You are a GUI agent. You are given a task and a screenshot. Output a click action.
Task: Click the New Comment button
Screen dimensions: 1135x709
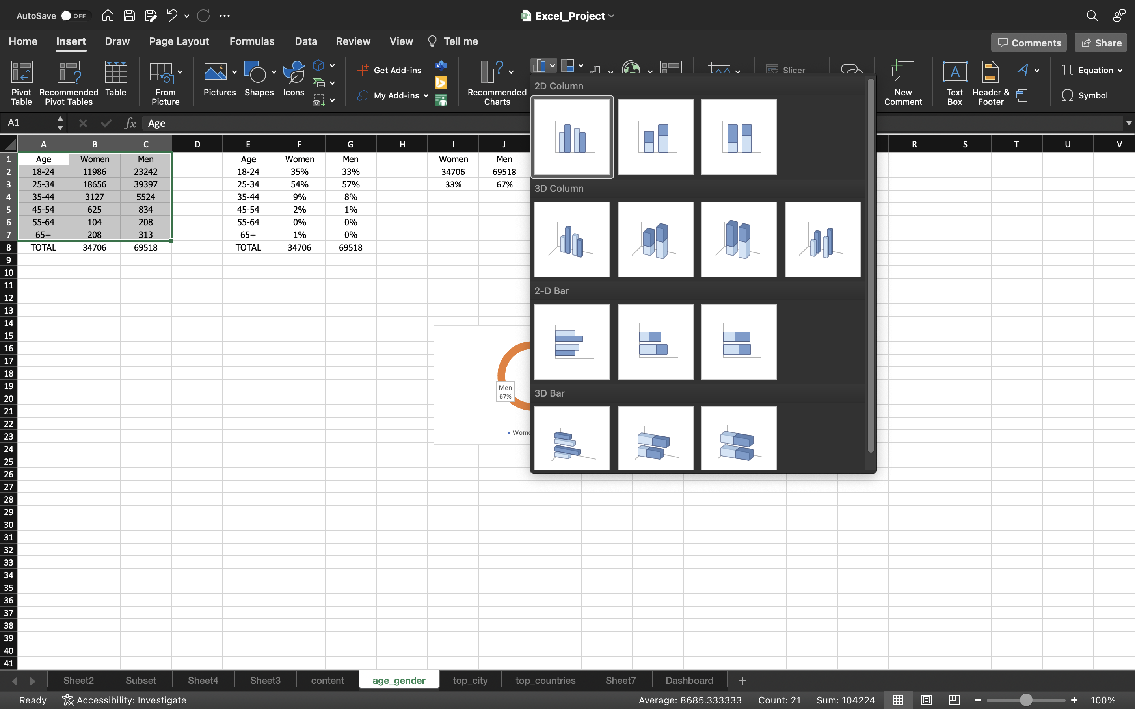coord(902,82)
